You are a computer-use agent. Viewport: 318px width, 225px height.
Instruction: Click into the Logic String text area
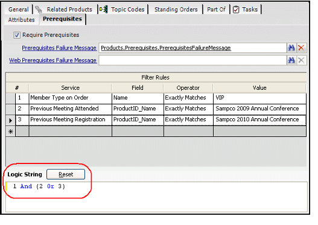coord(156,197)
